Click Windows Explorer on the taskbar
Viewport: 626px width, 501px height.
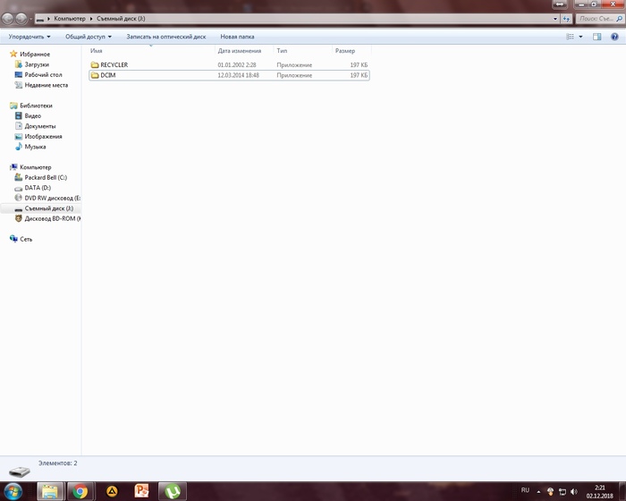pyautogui.click(x=50, y=491)
